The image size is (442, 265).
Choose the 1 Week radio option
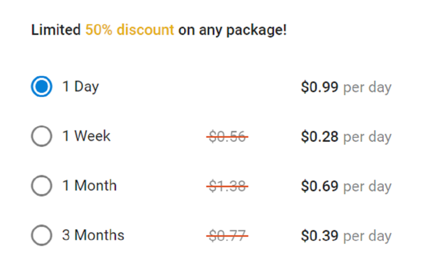coord(41,137)
